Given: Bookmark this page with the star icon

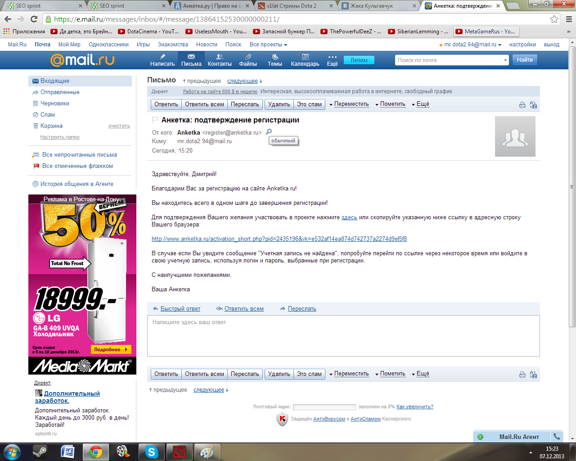Looking at the screenshot, I should (554, 19).
